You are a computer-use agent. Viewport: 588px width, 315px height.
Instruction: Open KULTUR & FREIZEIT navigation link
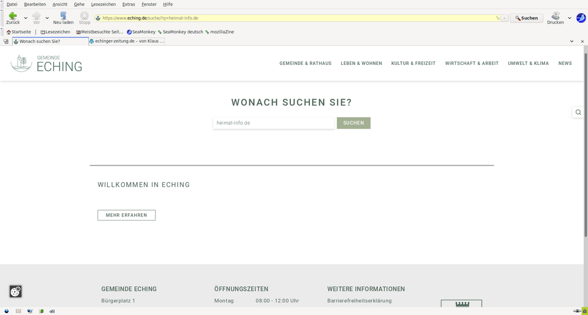413,63
